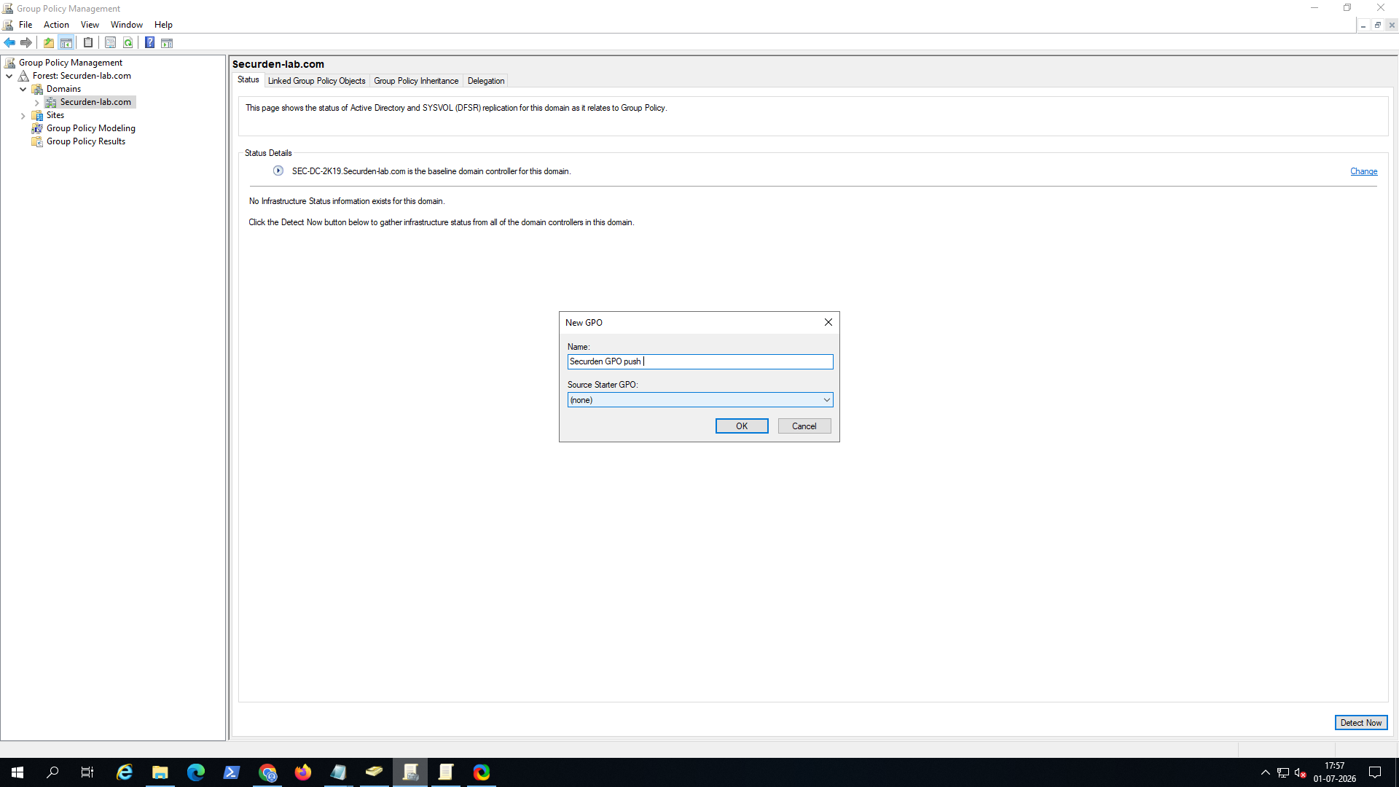Click the Refresh toolbar icon

[128, 43]
